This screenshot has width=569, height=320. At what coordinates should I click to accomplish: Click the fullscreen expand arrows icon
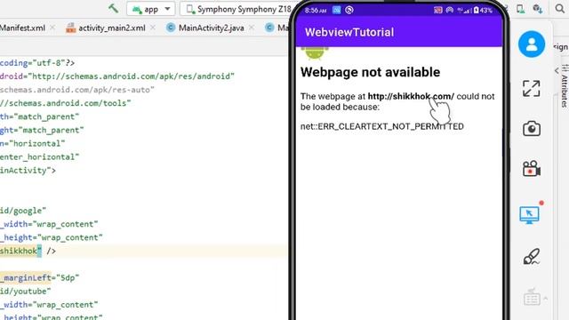click(532, 89)
